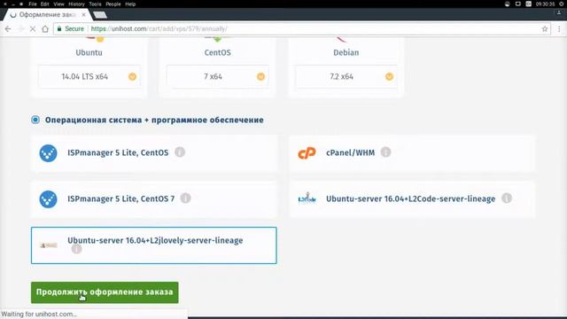
Task: Open the History menu
Action: (x=76, y=4)
